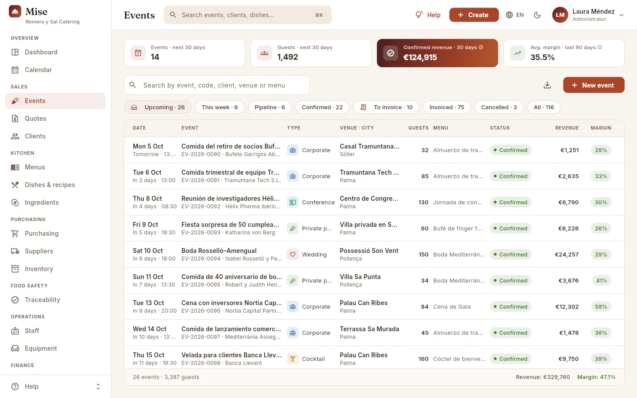
Task: Select the Invoiced · 75 filter
Action: tap(447, 107)
